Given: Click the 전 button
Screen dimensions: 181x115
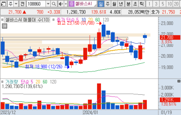Looking at the screenshot, I should tap(22, 4).
